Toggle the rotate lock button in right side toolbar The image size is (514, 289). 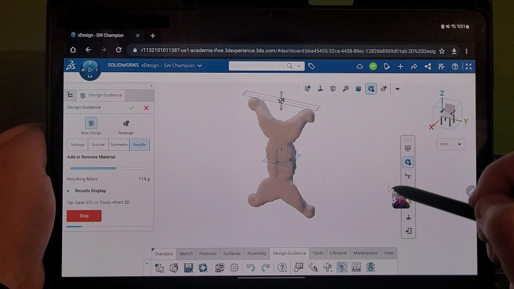pos(408,162)
